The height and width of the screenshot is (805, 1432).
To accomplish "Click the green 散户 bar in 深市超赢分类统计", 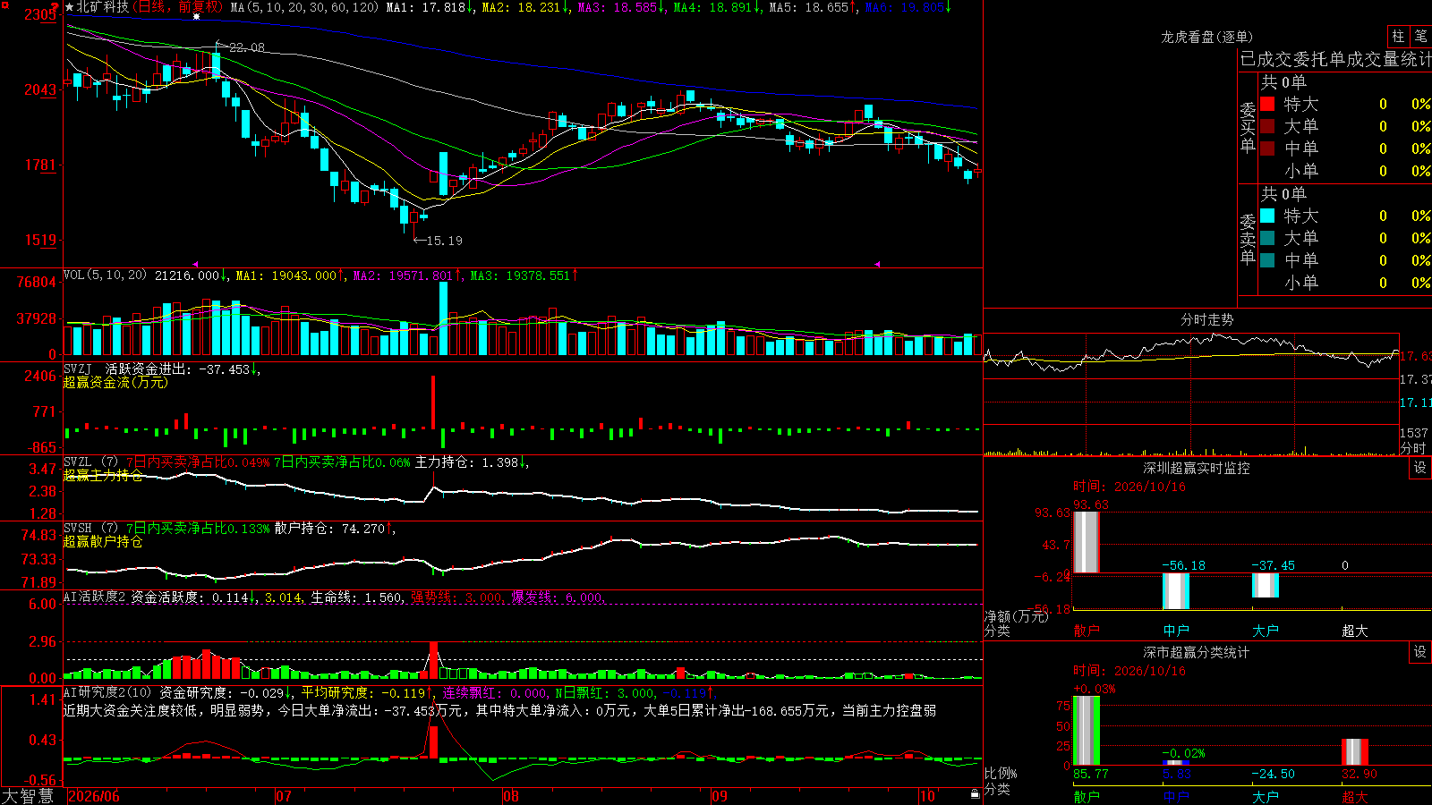I will click(x=1086, y=731).
